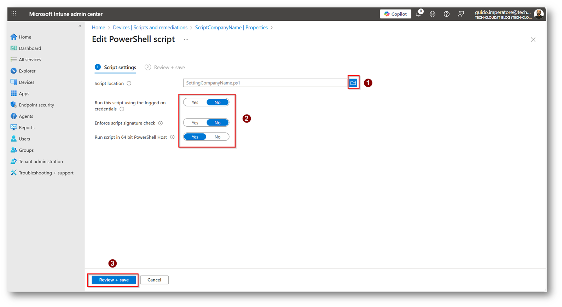Click the Script location file name field

[265, 83]
